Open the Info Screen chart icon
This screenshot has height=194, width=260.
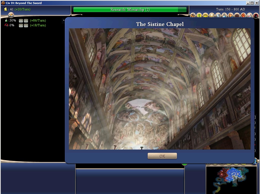tap(249, 16)
